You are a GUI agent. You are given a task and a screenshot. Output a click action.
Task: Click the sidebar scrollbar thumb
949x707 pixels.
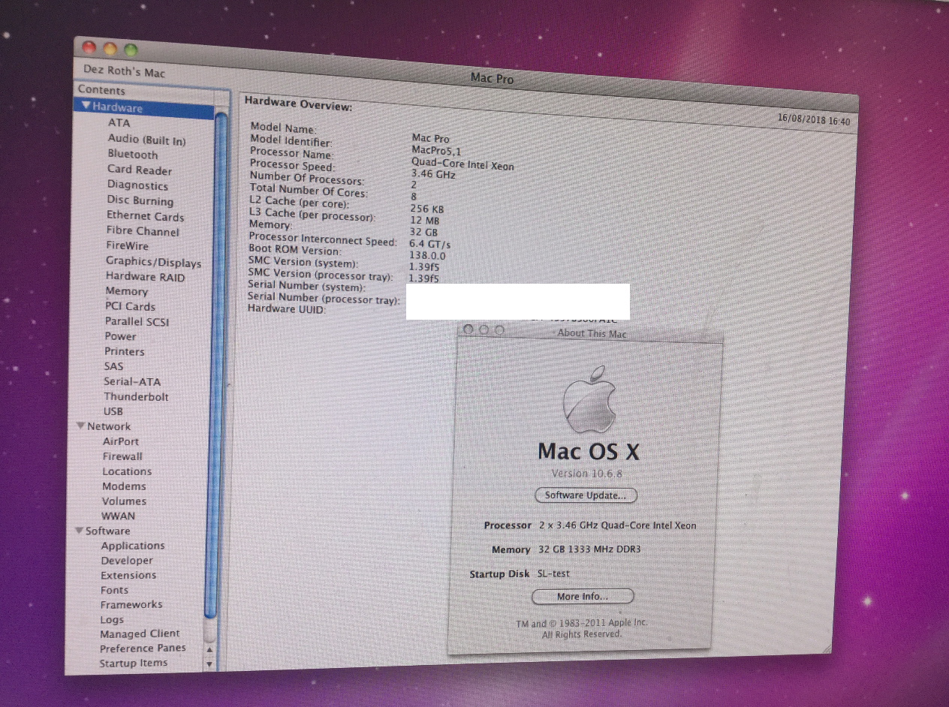point(214,364)
